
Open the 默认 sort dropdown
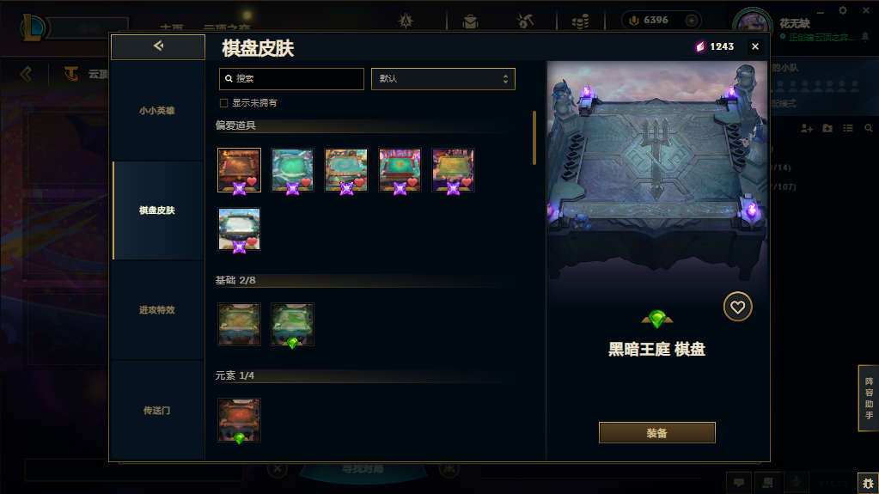[x=443, y=79]
